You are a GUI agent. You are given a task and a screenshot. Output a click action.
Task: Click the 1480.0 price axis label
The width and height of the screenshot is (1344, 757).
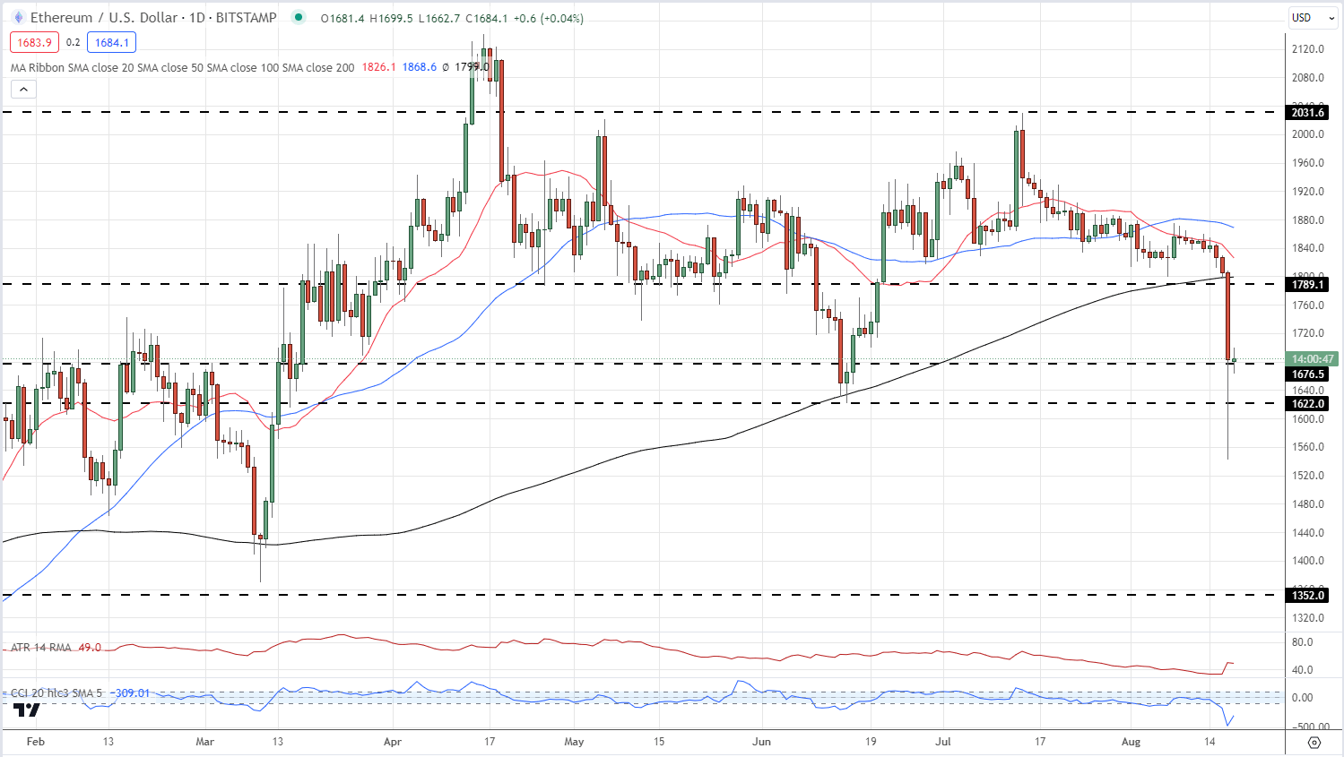coord(1308,504)
